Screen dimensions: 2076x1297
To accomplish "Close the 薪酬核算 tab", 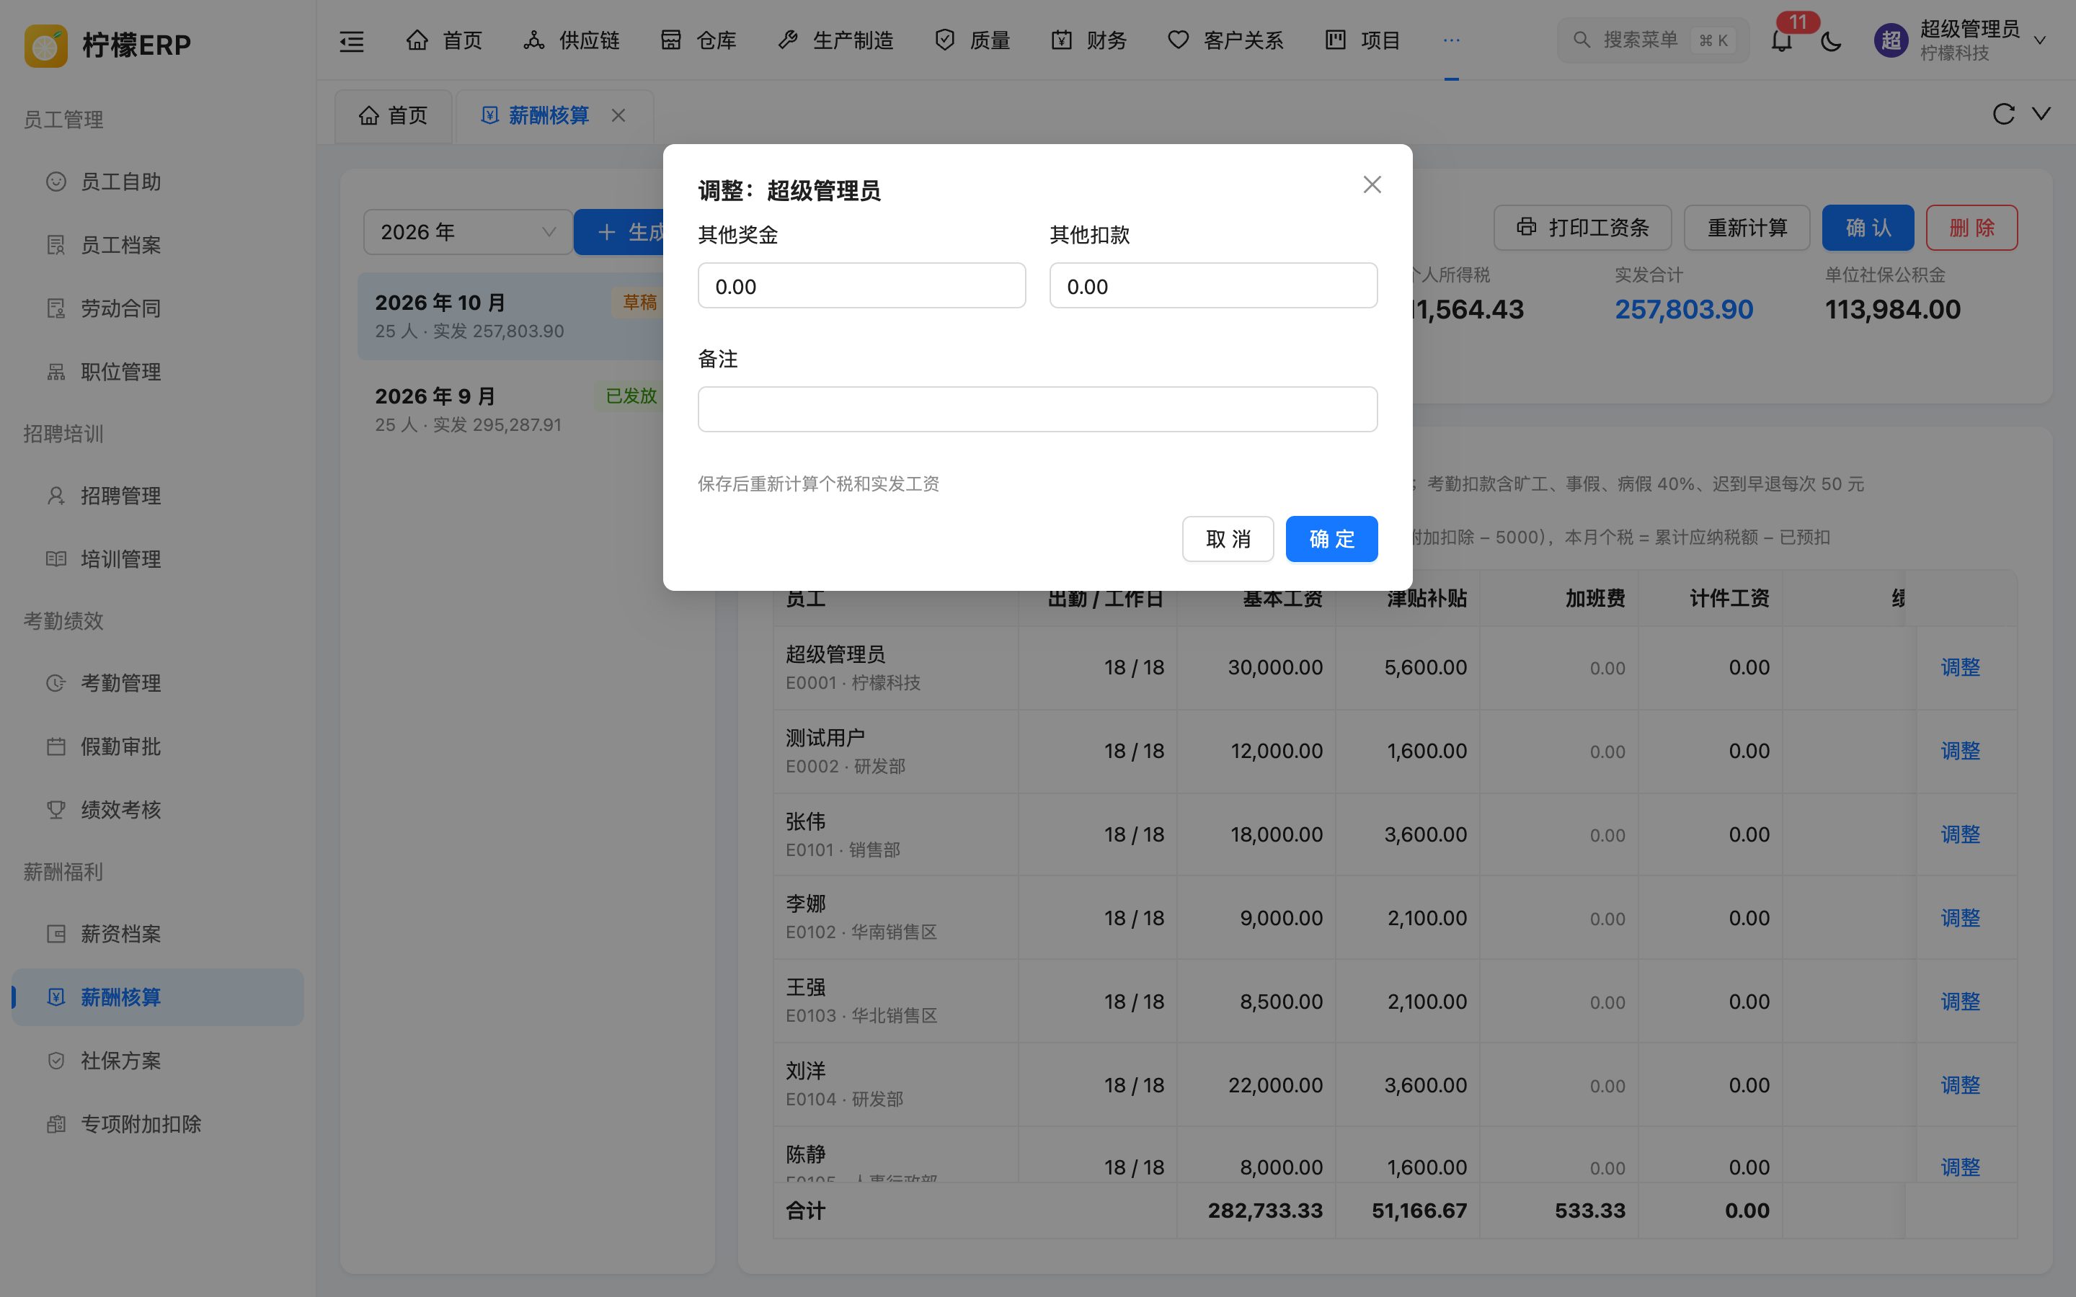I will pyautogui.click(x=618, y=115).
